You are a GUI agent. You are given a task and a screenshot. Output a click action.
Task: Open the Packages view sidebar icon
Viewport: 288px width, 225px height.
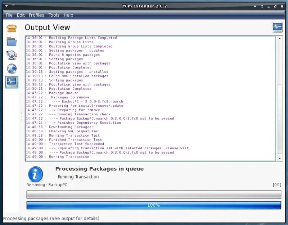12,28
